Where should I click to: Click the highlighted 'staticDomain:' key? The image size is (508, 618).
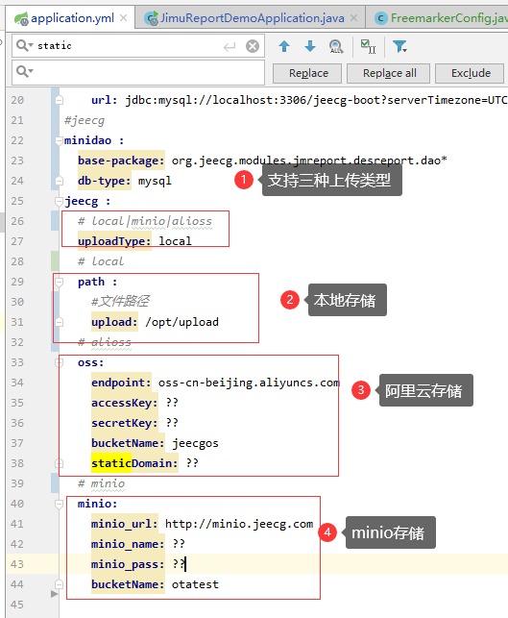134,463
